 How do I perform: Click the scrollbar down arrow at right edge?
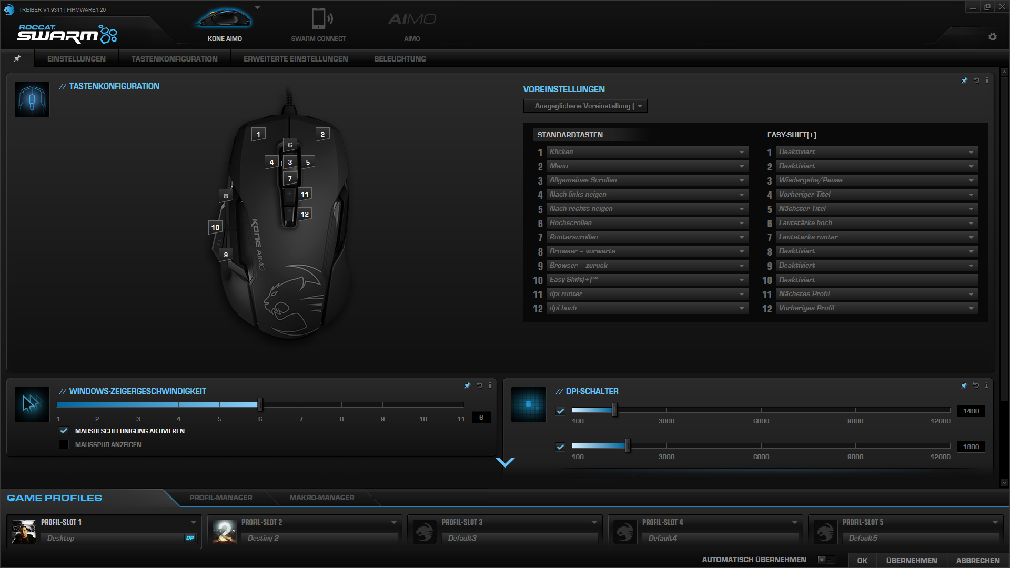point(1004,482)
